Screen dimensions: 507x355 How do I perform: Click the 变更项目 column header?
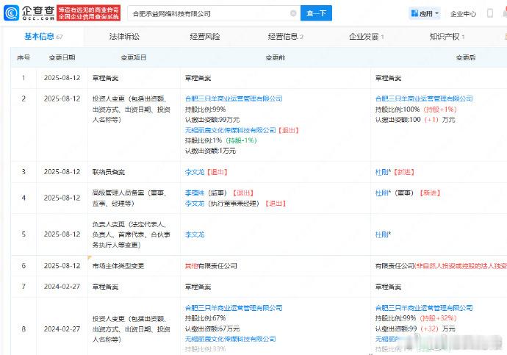tap(134, 57)
